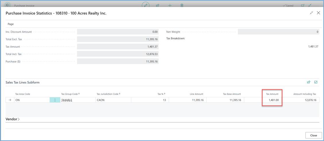Screen dimensions: 324x141
Task: Click the Total Incl. Tax field 12,876.53
Action: click(x=118, y=54)
